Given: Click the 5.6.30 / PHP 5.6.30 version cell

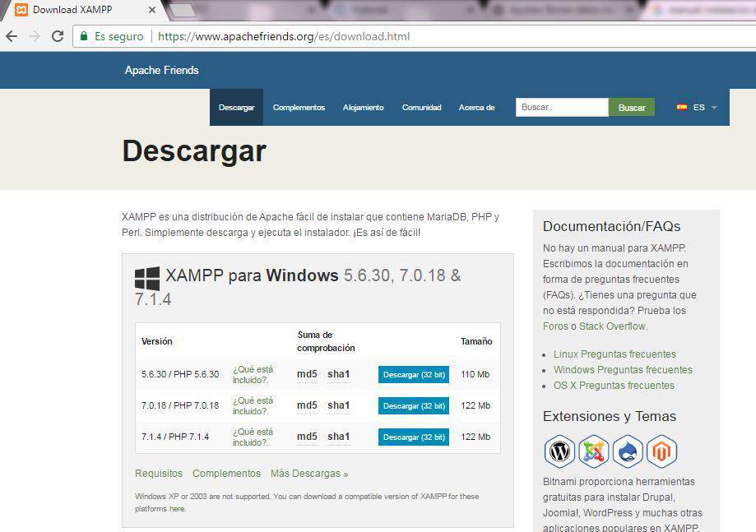Looking at the screenshot, I should [x=180, y=374].
